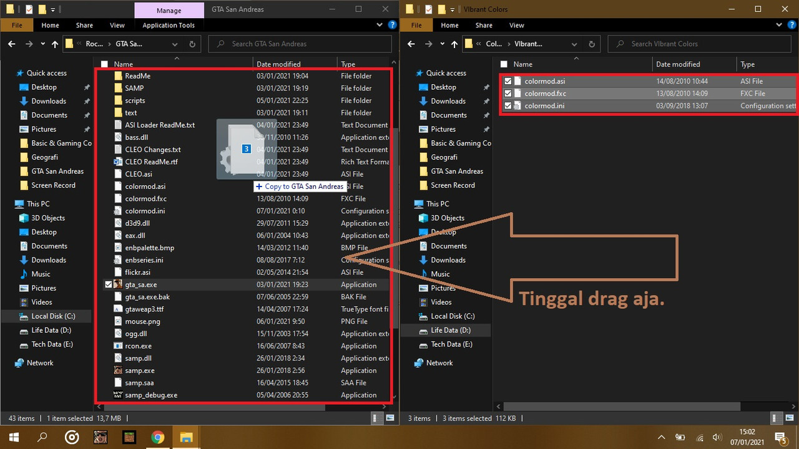Click Properties icon in GTA San Andreas title bar
Image resolution: width=799 pixels, height=449 pixels.
point(27,9)
